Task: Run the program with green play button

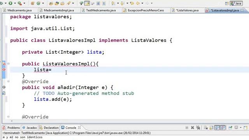Action: tap(11, 3)
